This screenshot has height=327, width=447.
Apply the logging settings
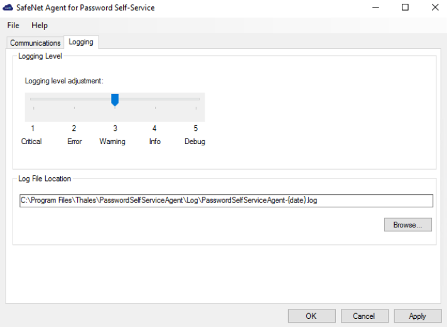[417, 316]
